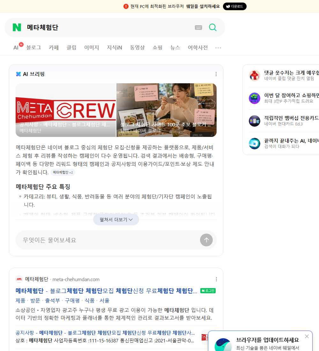The width and height of the screenshot is (319, 351).
Task: Click the 메타체험단 주요 특징 heading
Action: (43, 186)
